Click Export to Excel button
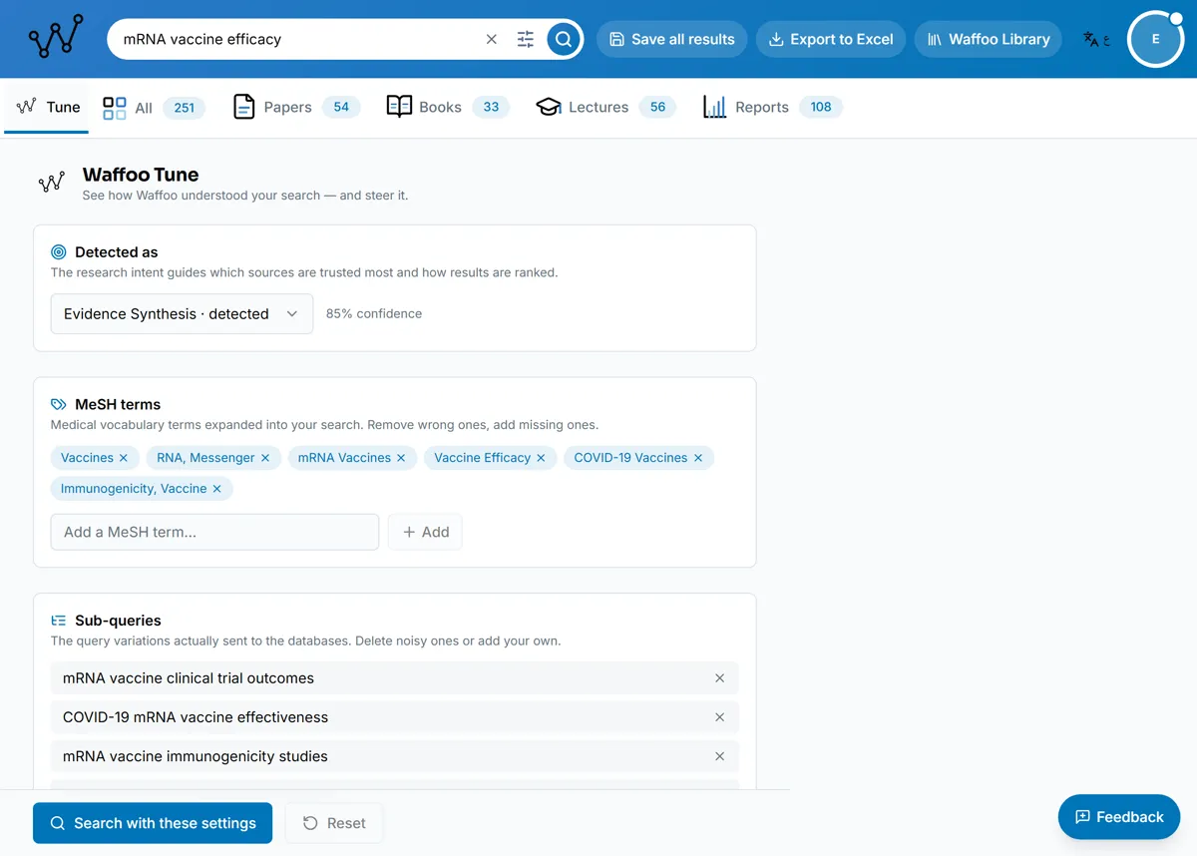 tap(831, 39)
